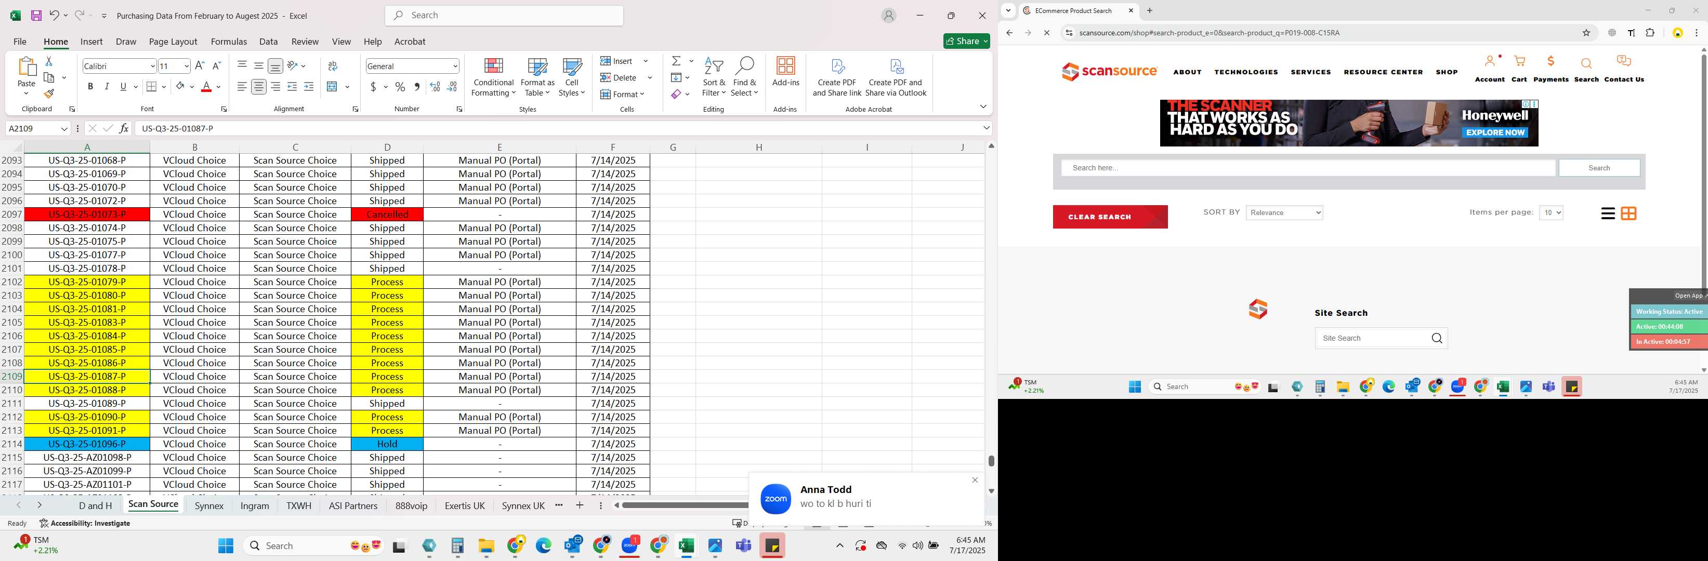
Task: Click the Copy icon in Clipboard group
Action: pyautogui.click(x=49, y=77)
